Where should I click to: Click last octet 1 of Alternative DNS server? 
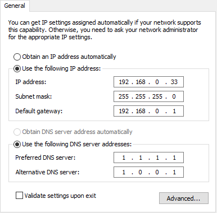coord(174,172)
